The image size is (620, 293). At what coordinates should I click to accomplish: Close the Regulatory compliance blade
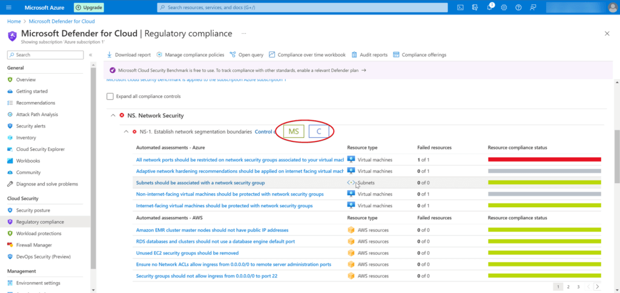607,34
